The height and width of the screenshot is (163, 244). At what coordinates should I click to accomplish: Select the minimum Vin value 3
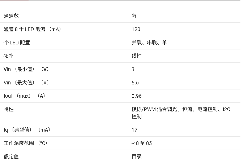click(133, 69)
